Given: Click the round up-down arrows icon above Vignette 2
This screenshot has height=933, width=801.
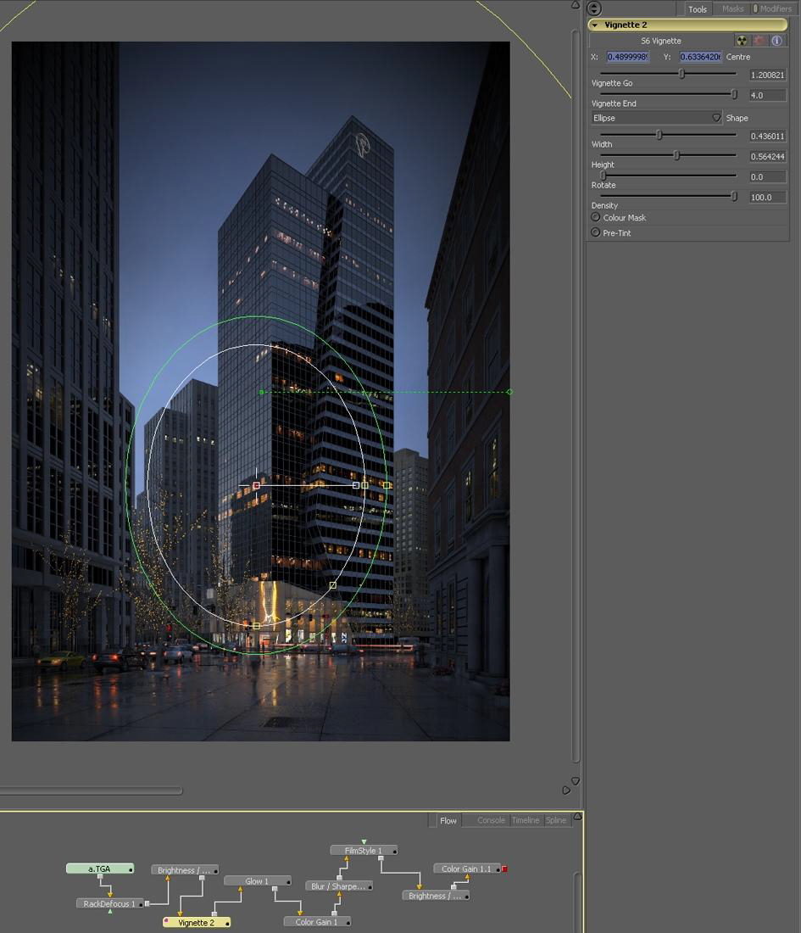Looking at the screenshot, I should 594,8.
